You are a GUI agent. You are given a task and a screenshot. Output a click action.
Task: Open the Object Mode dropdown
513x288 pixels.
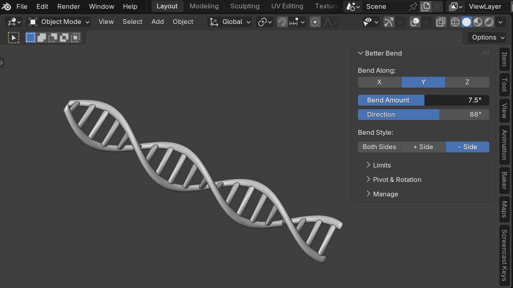pyautogui.click(x=59, y=22)
